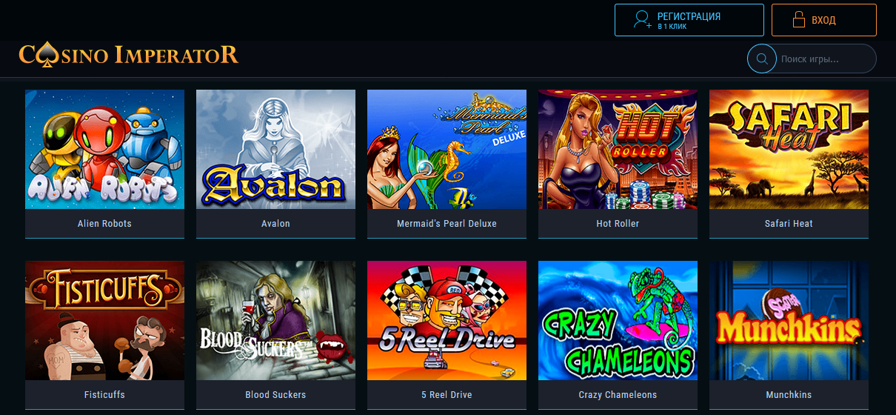
Task: Select the 5 Reel Drive thumbnail
Action: coord(447,320)
